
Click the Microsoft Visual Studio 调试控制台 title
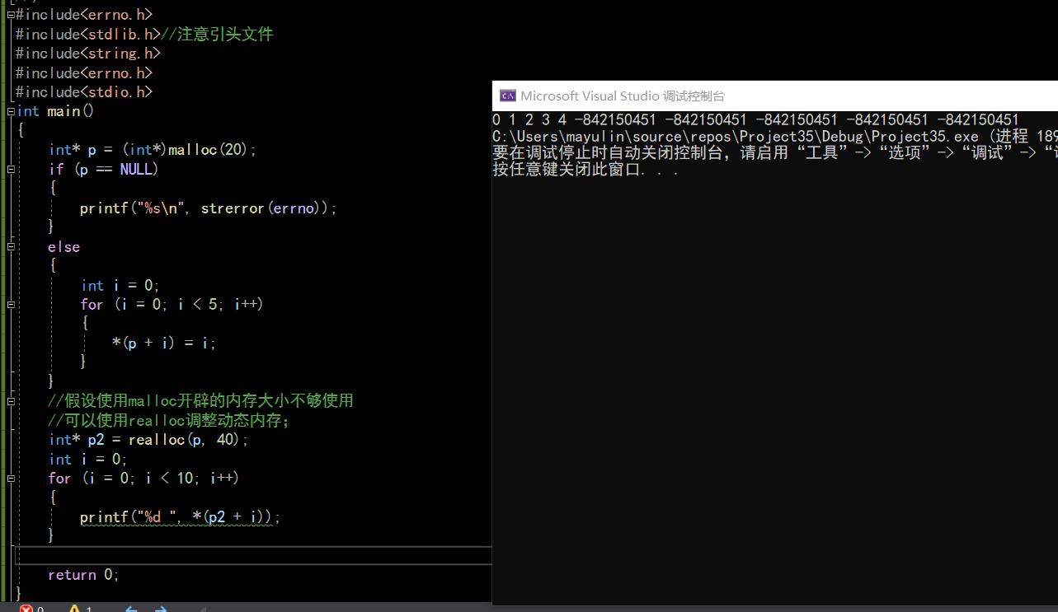click(x=623, y=96)
